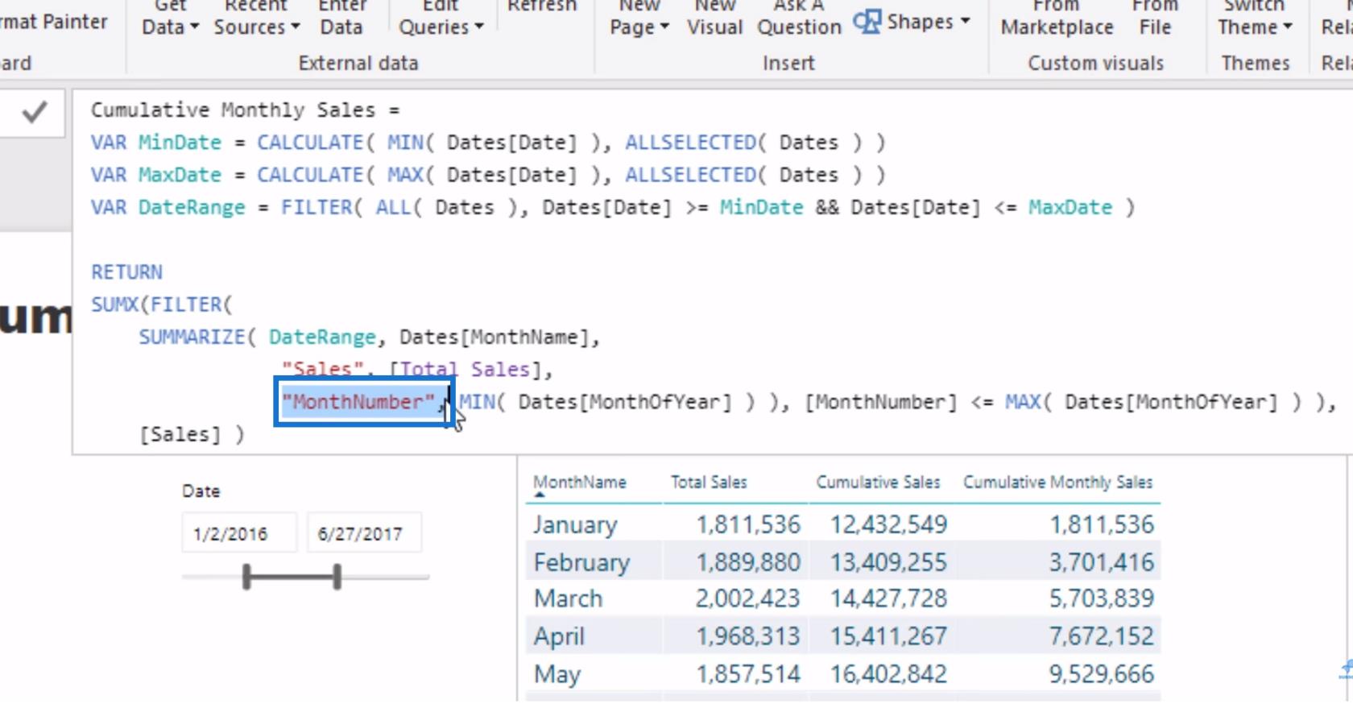Click the Total Sales column header

(x=709, y=482)
